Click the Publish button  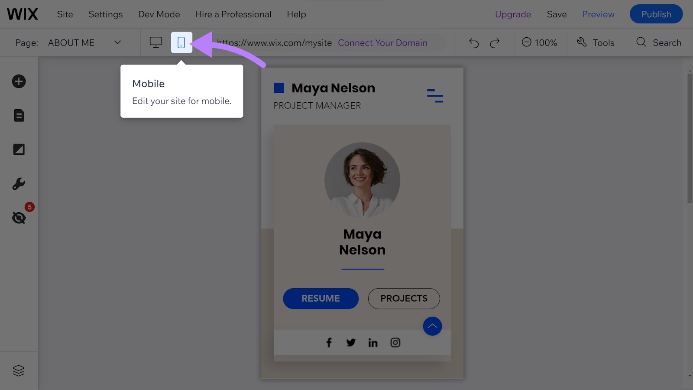pos(656,14)
